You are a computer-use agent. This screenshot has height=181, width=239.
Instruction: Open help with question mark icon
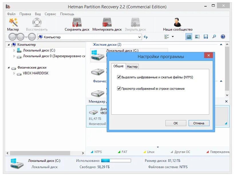point(223,37)
